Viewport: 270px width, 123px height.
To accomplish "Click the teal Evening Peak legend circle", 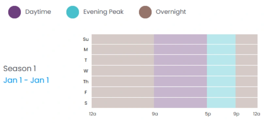I will [73, 12].
